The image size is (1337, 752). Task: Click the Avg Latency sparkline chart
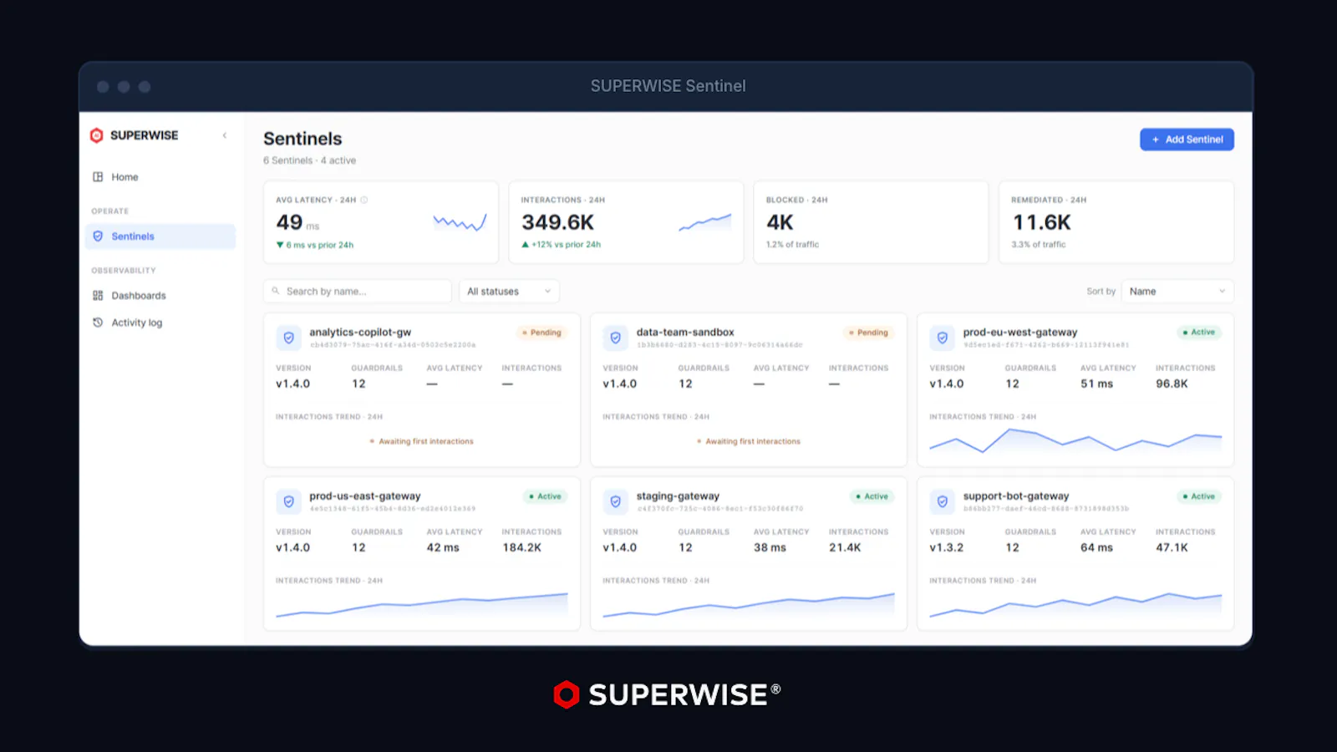(x=460, y=222)
